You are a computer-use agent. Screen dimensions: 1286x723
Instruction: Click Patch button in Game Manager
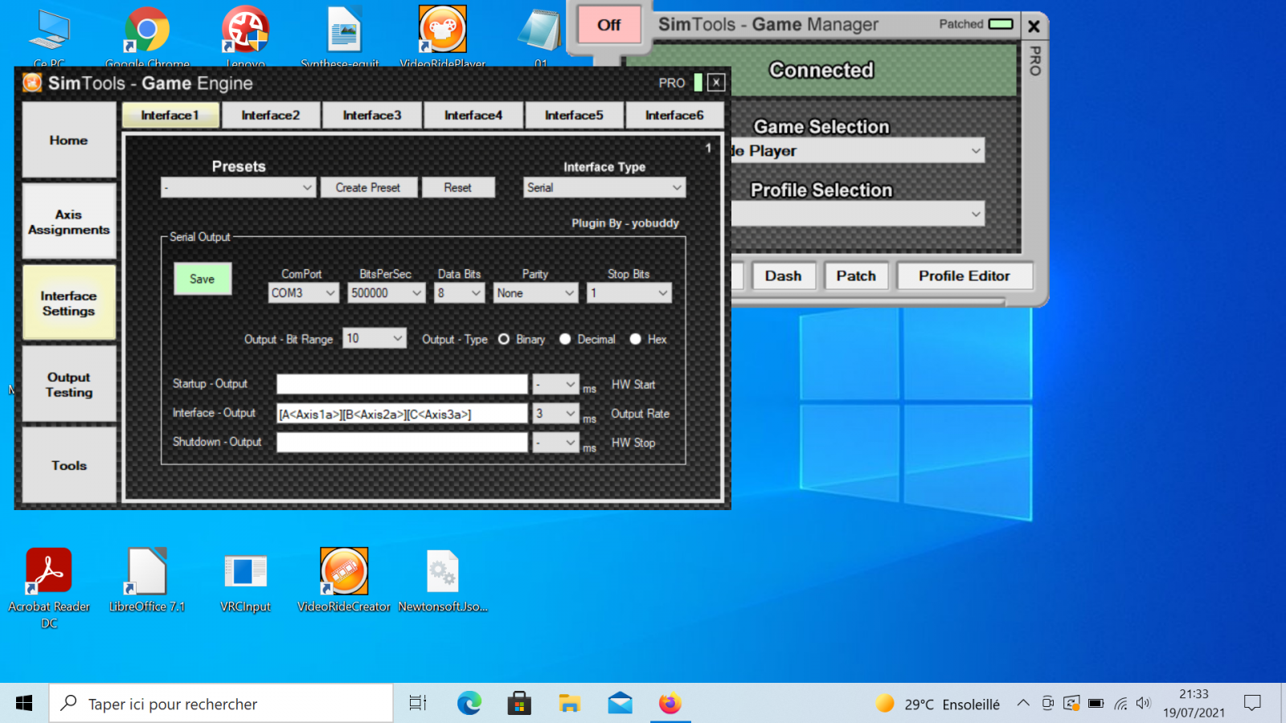click(x=856, y=276)
